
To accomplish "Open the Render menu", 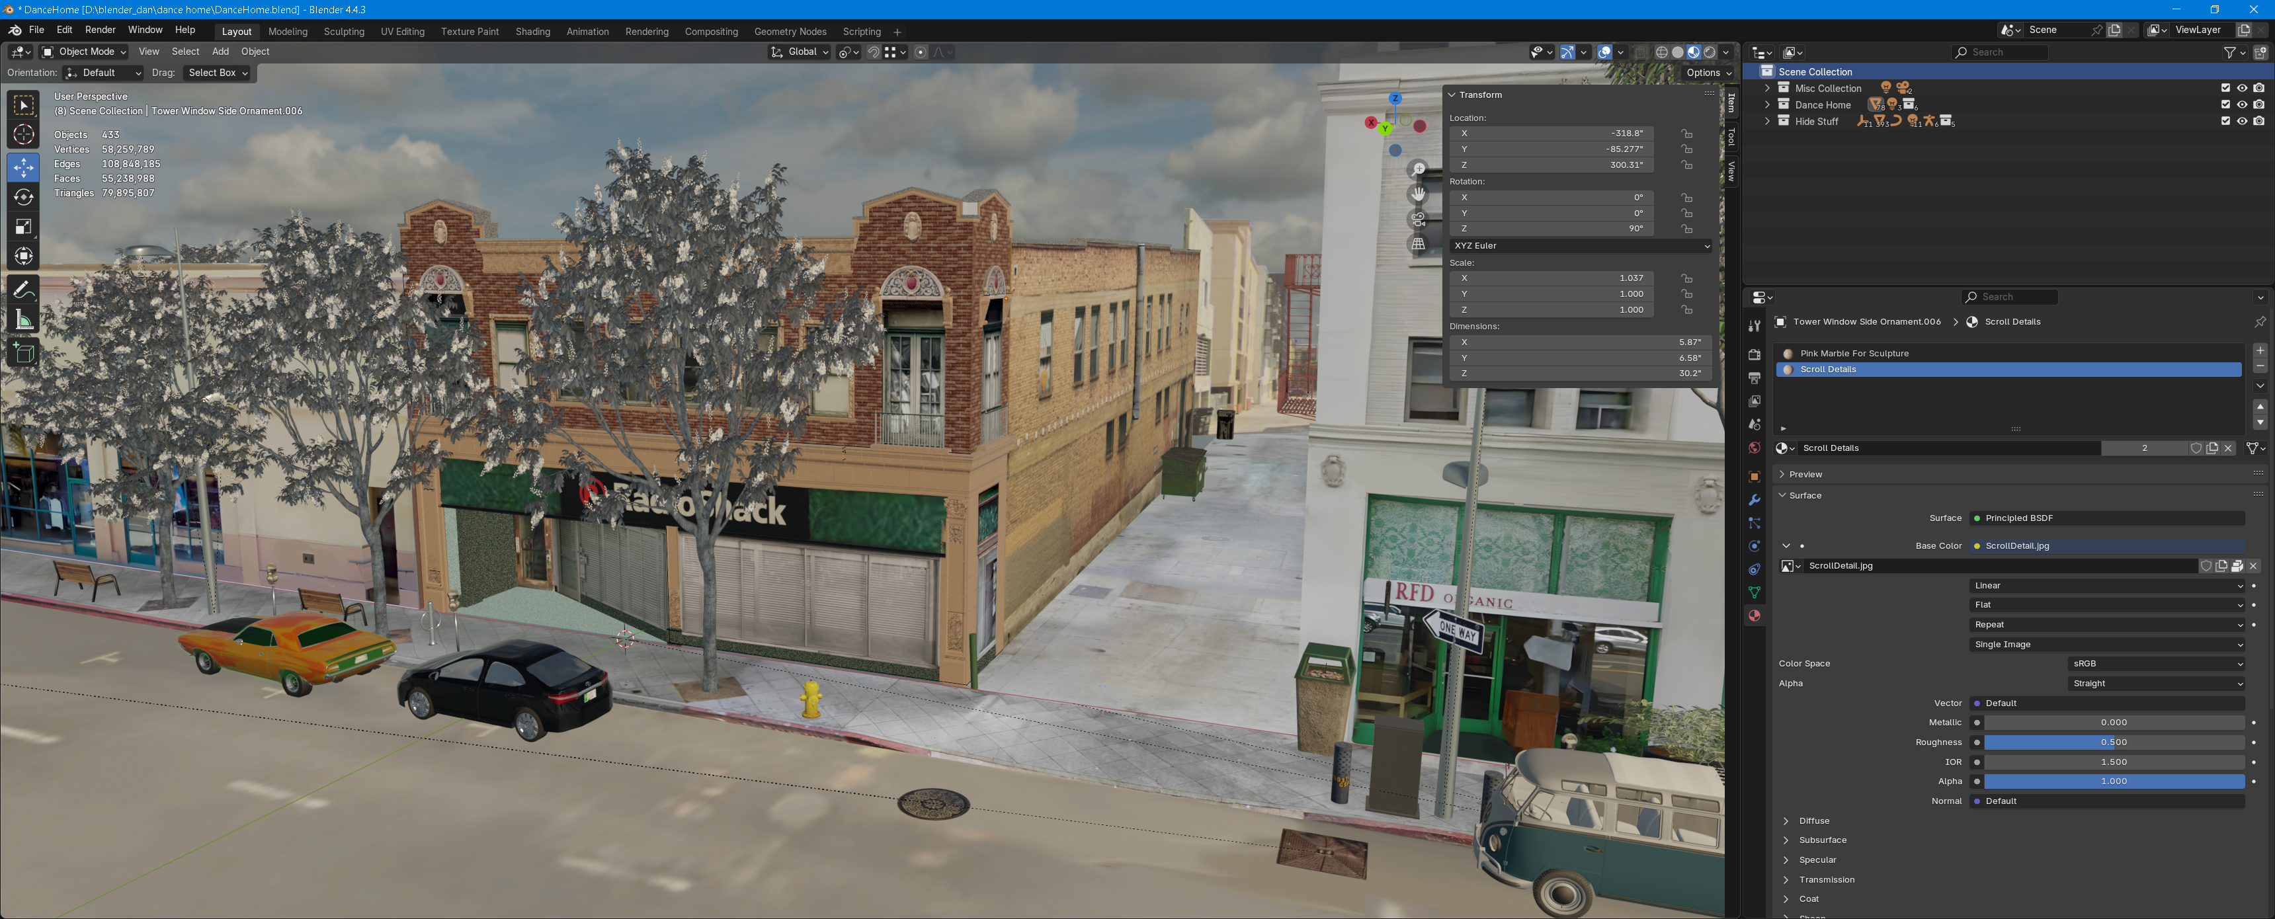I will [x=100, y=30].
